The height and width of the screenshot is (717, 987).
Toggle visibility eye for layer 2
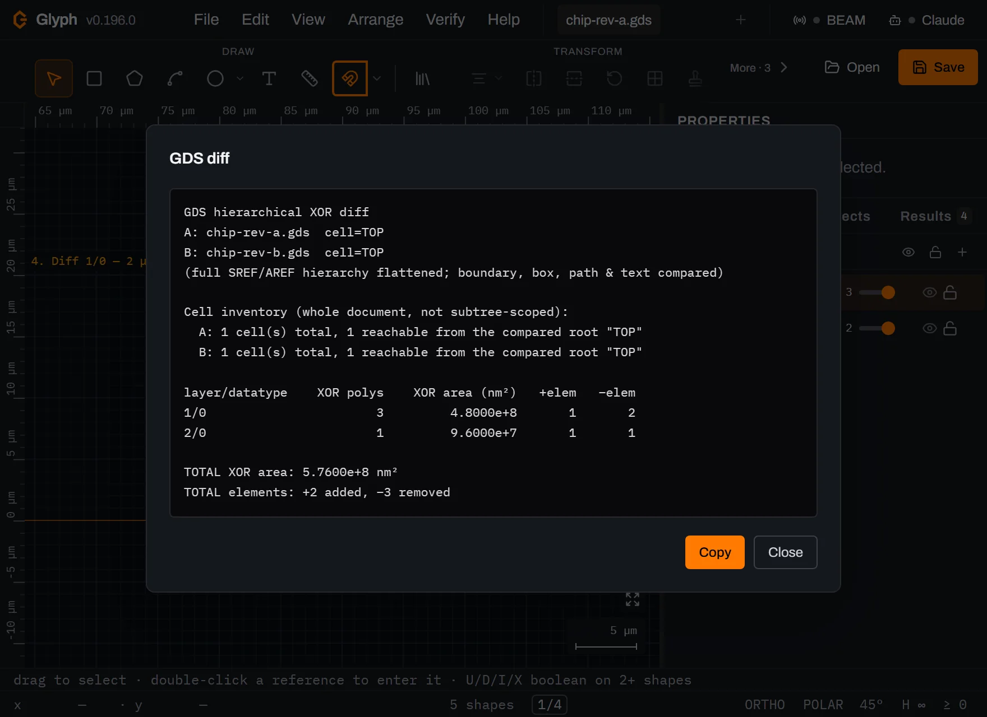click(930, 328)
